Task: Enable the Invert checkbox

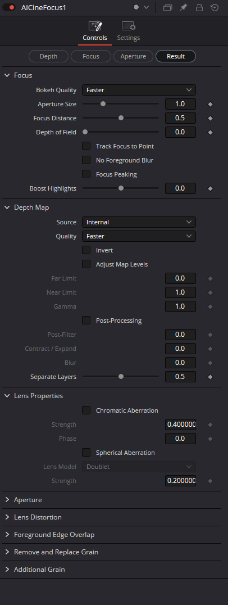Action: click(x=86, y=250)
